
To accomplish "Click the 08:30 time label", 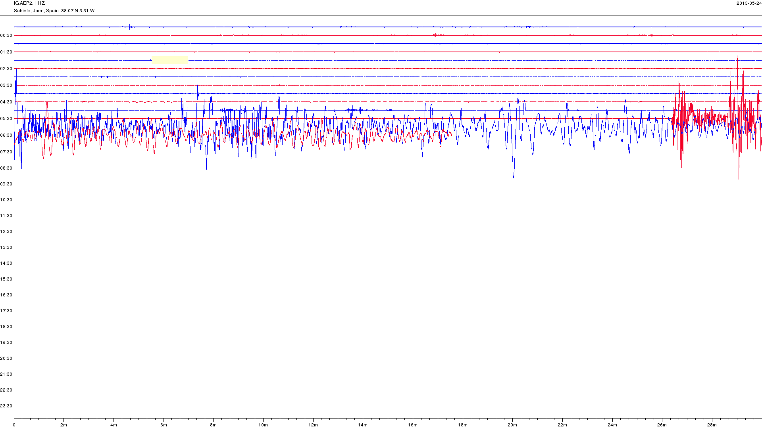I will (6, 168).
